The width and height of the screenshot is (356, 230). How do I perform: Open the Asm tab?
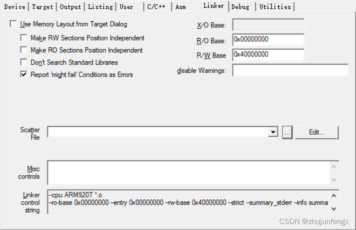coord(185,7)
